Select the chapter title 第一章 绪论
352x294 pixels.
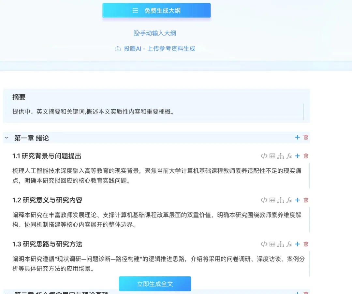click(x=31, y=138)
